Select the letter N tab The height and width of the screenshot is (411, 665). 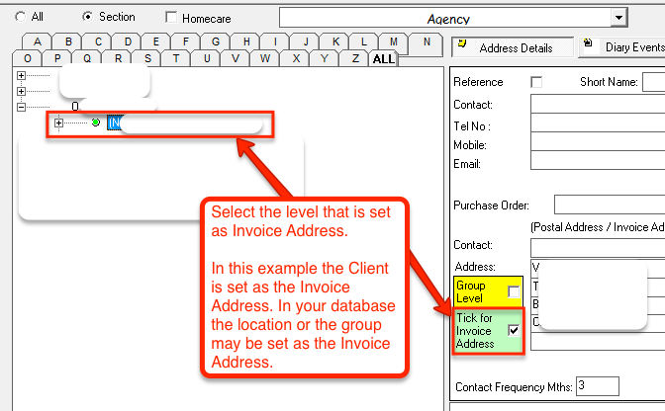point(426,42)
